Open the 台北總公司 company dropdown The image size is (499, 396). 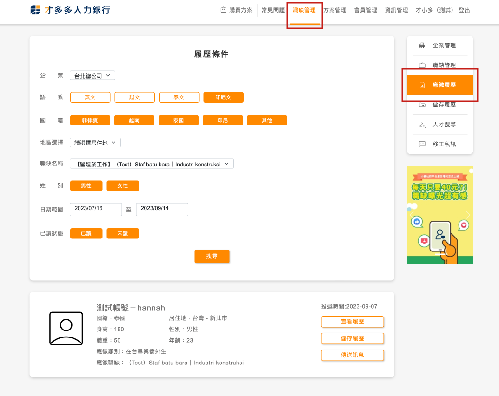tap(92, 75)
